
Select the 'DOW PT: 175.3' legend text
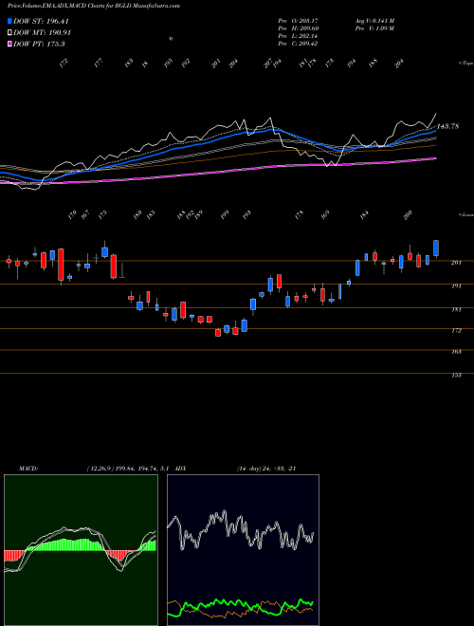click(39, 44)
